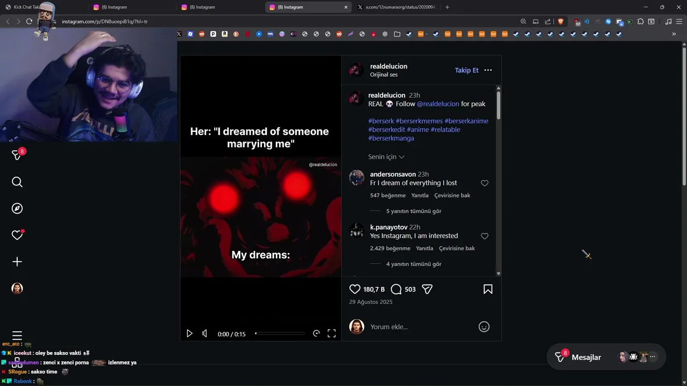Open notifications heart icon in sidebar
The image size is (687, 386).
coord(17,235)
